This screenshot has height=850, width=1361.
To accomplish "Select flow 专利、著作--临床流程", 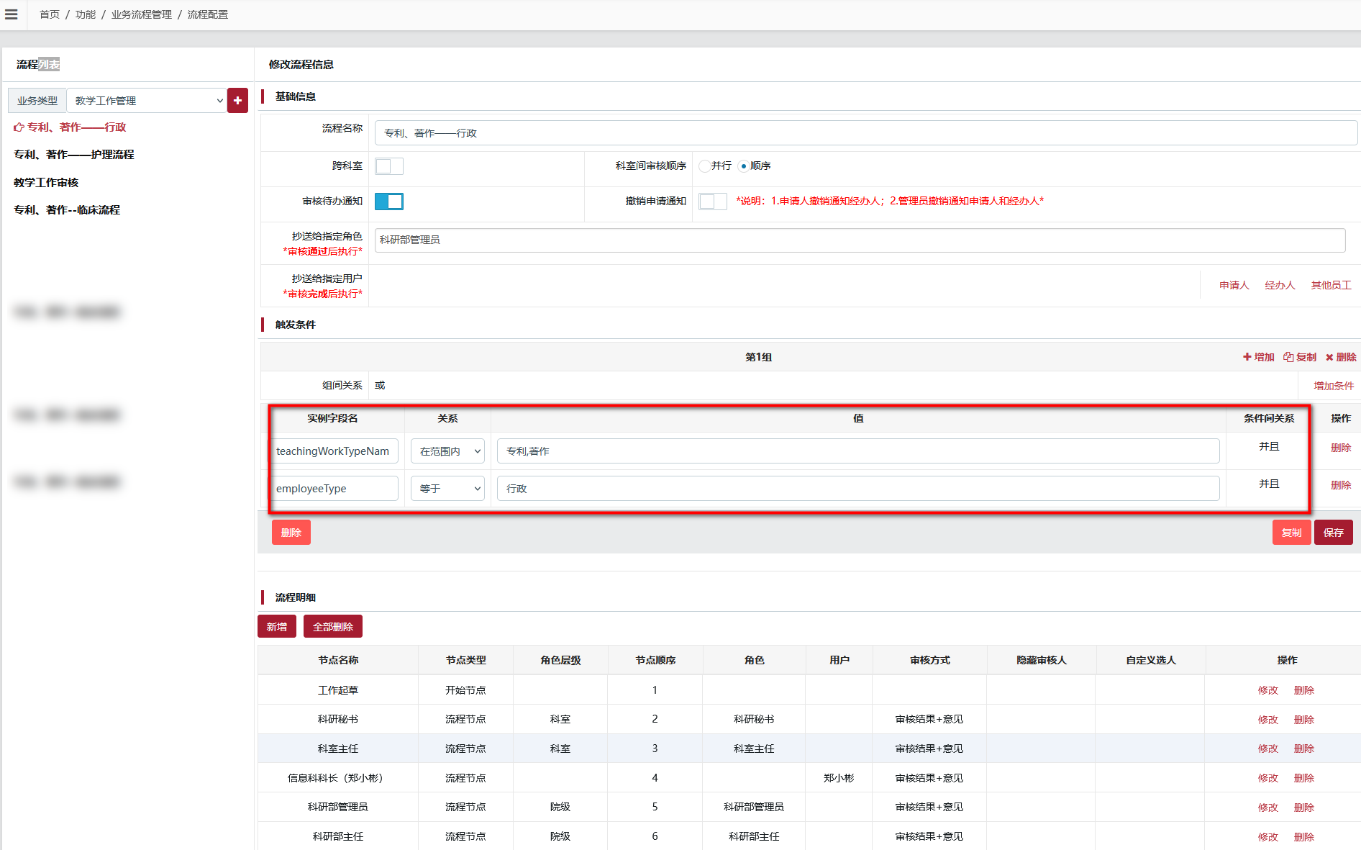I will [67, 210].
